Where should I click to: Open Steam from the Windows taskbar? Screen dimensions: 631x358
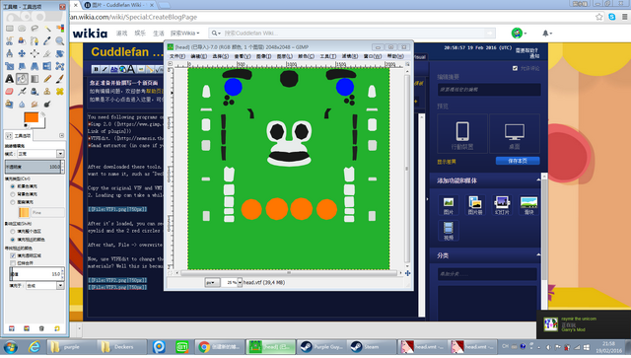tap(372, 347)
